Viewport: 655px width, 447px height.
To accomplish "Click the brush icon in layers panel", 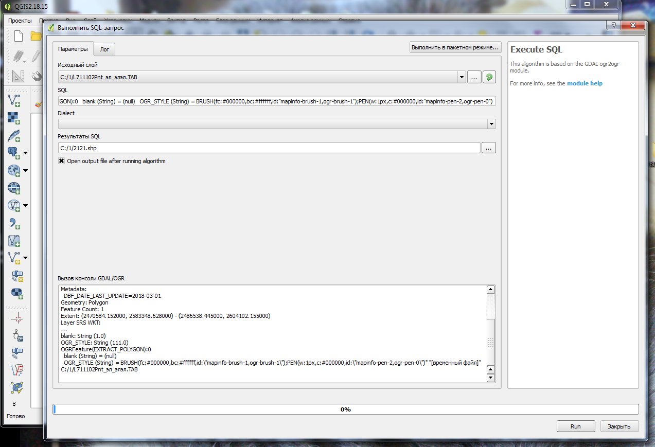I will [38, 103].
